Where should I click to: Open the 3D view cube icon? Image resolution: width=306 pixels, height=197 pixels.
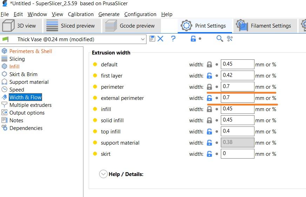(x=8, y=26)
